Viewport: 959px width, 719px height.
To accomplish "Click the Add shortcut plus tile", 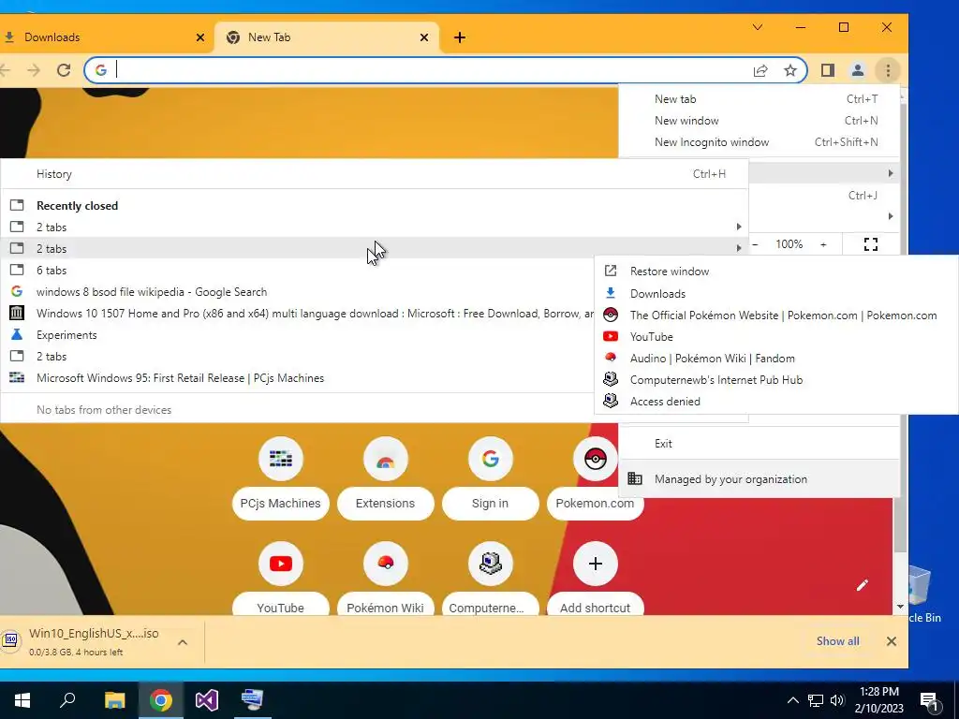I will click(595, 563).
